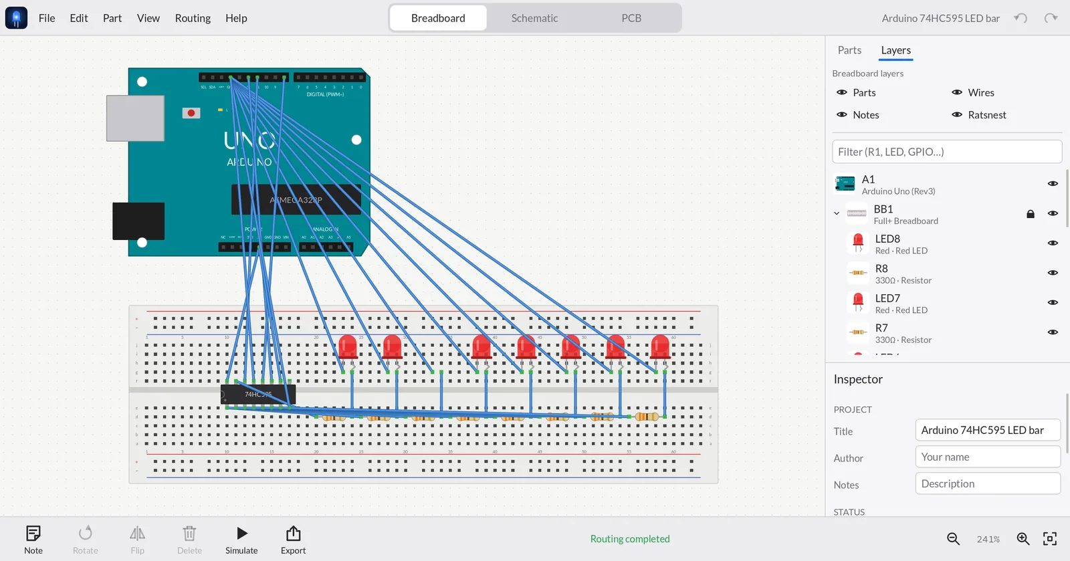Image resolution: width=1070 pixels, height=561 pixels.
Task: Select the R8 resistor icon
Action: click(x=858, y=273)
